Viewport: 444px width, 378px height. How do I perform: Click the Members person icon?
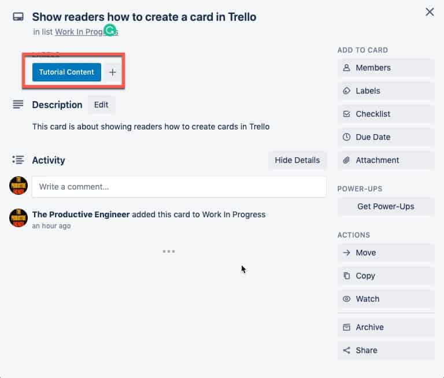tap(346, 68)
